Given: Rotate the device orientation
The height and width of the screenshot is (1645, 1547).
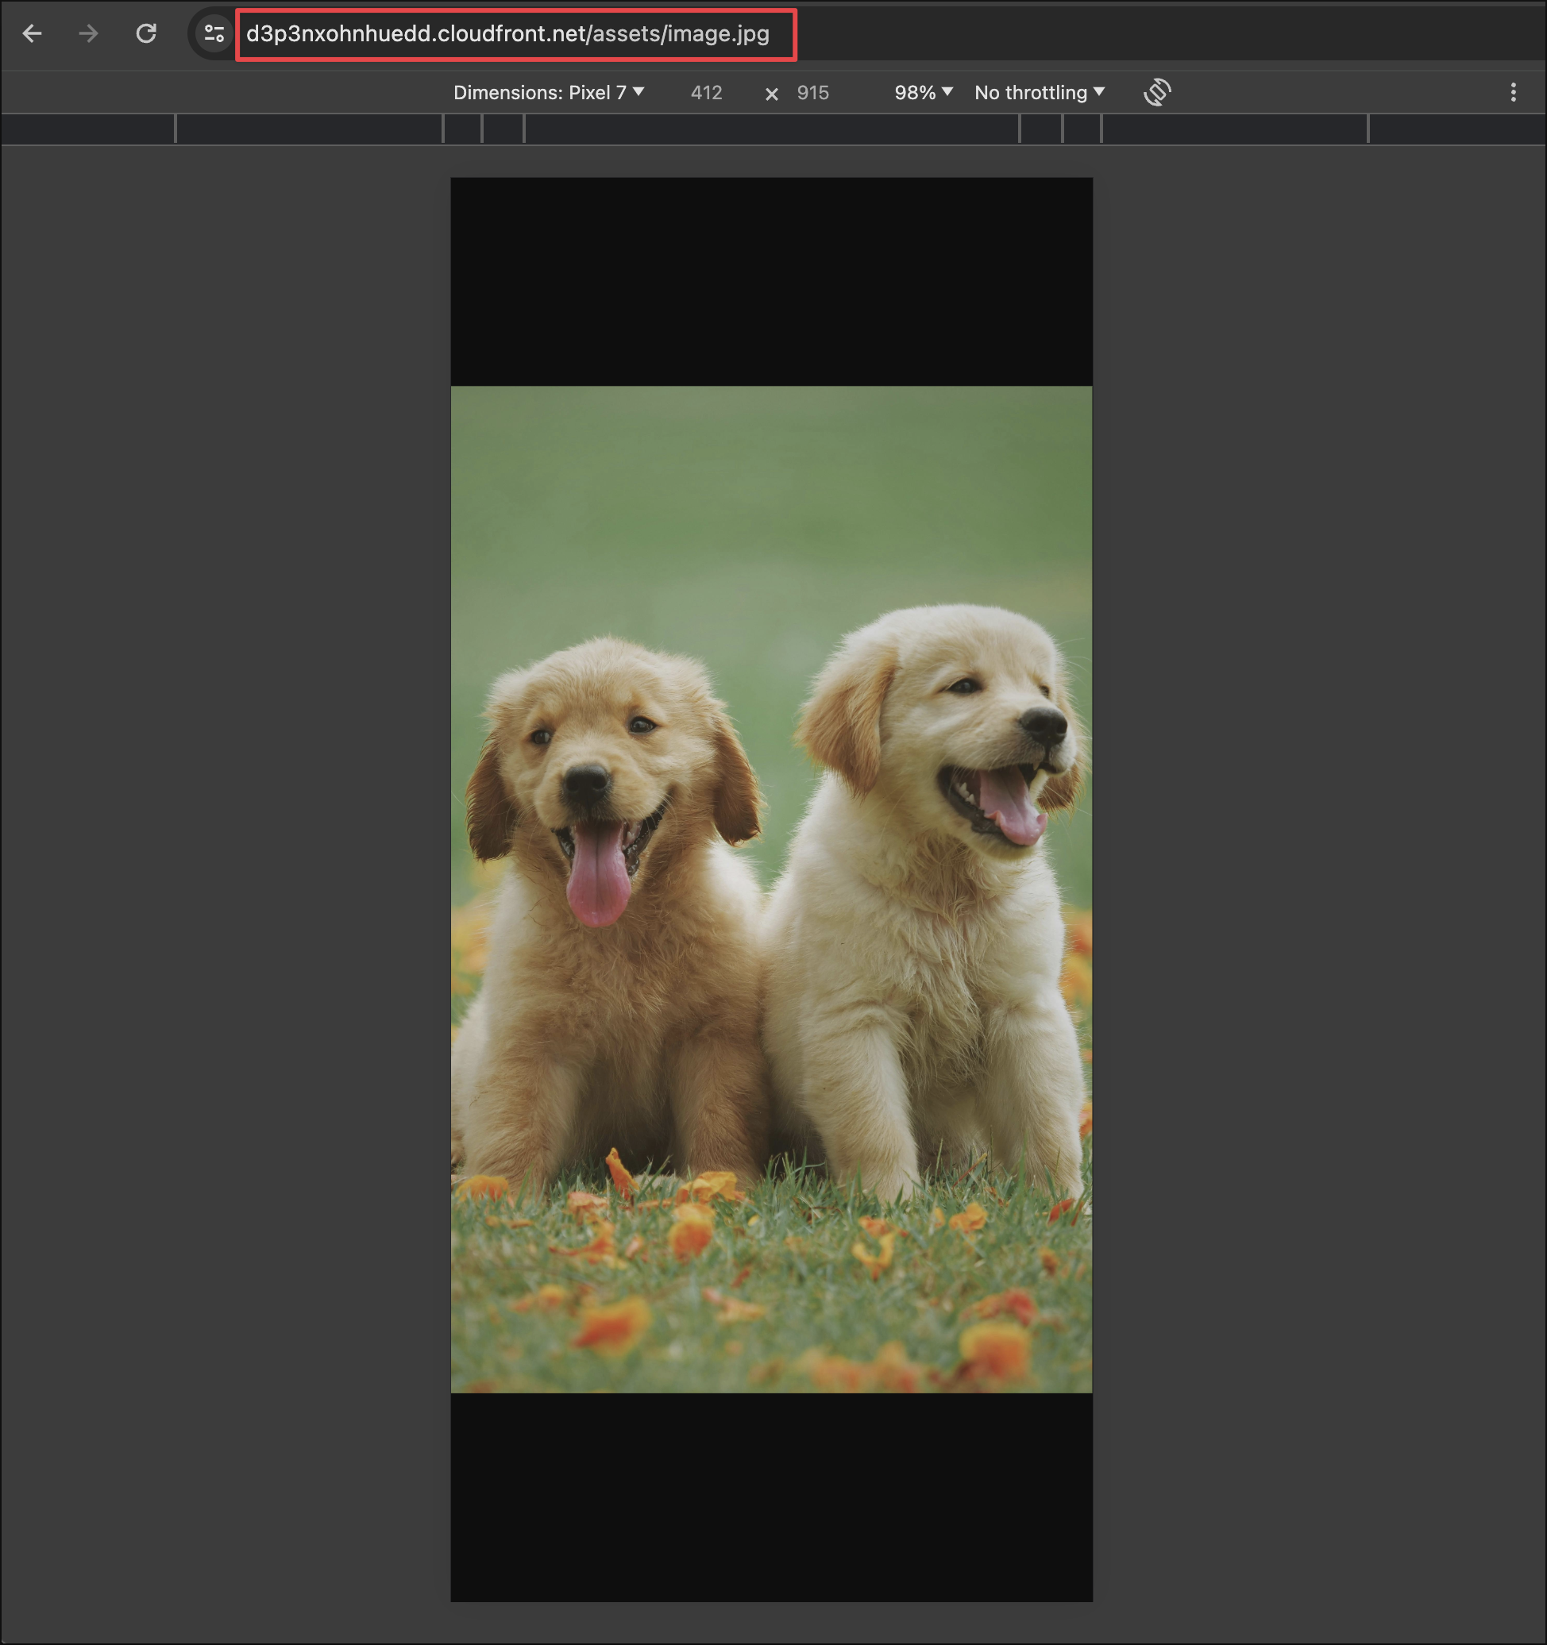Looking at the screenshot, I should point(1157,92).
